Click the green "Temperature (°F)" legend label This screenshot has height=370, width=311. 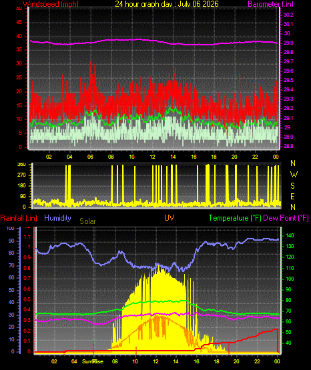[235, 218]
